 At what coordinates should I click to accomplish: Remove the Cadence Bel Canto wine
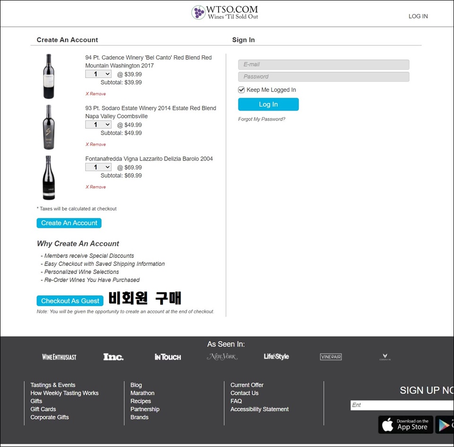[x=96, y=94]
